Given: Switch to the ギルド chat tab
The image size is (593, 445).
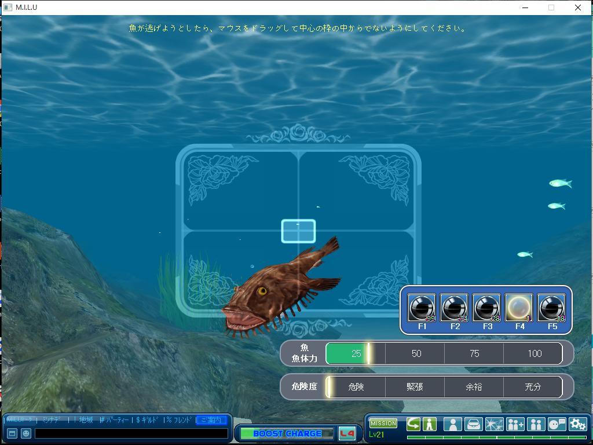Looking at the screenshot, I should pos(148,420).
